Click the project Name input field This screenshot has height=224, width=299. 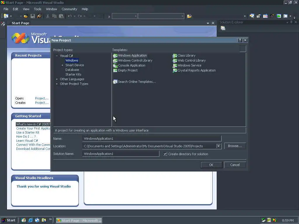pos(152,139)
